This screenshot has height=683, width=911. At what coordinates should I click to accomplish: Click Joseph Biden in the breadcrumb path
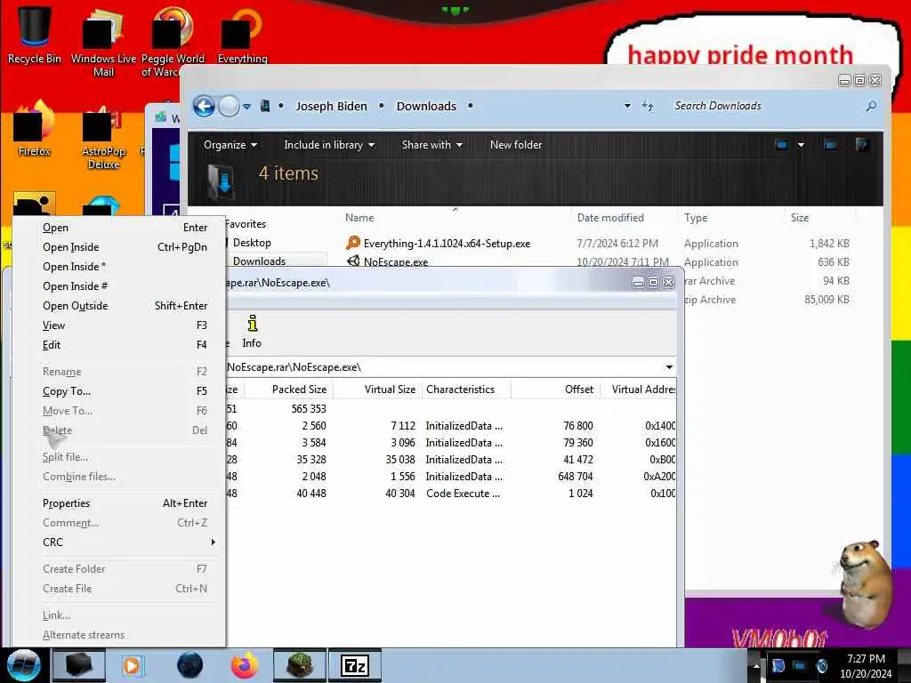pos(331,107)
